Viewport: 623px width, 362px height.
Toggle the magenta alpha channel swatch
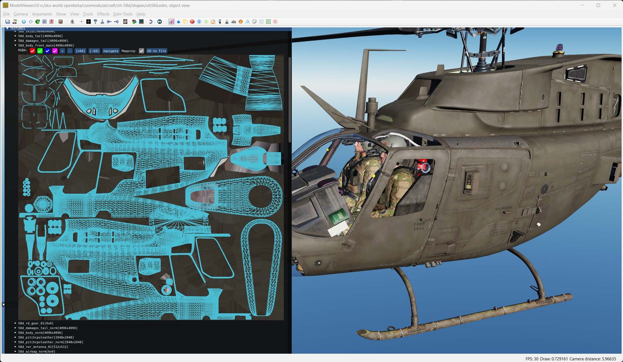55,51
